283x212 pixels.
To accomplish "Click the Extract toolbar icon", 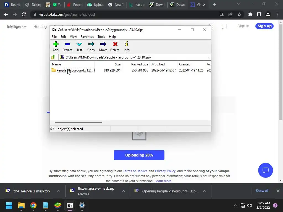I will click(67, 46).
